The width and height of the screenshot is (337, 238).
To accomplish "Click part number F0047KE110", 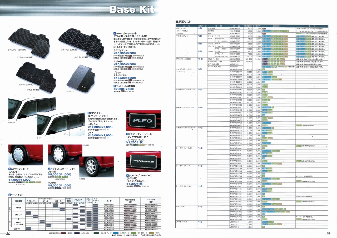I will point(104,138).
